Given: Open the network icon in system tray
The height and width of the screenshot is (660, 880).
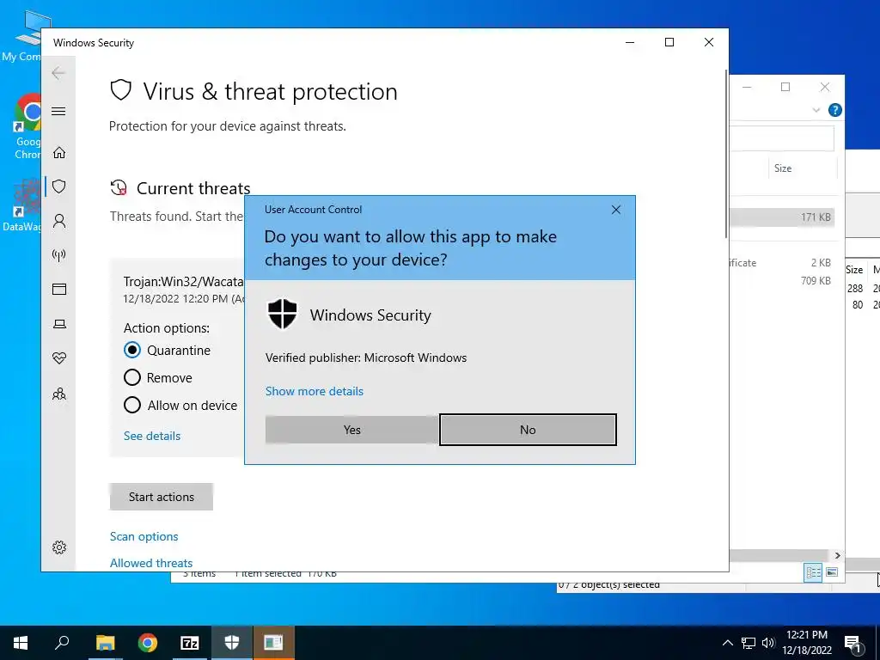Looking at the screenshot, I should pos(749,643).
